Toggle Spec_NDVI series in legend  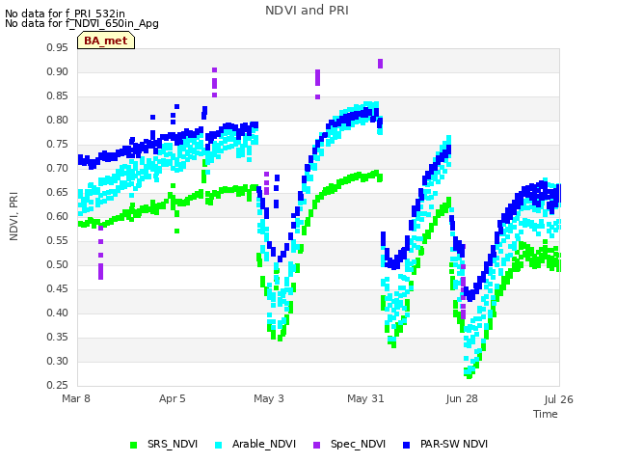click(x=349, y=444)
